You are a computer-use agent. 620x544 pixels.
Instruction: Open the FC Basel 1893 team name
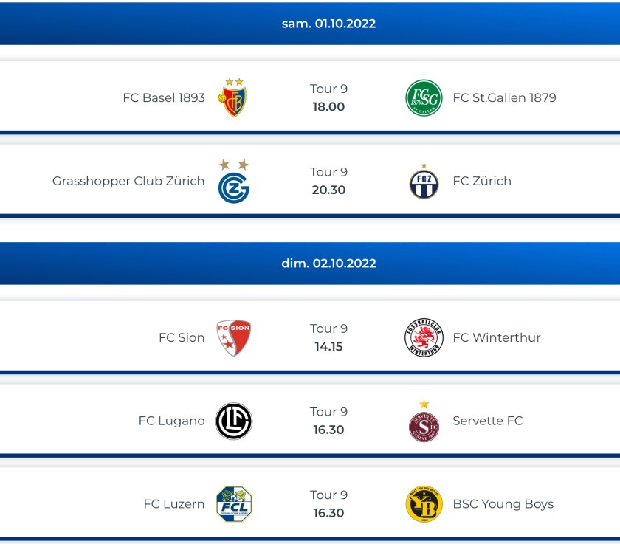pos(164,97)
